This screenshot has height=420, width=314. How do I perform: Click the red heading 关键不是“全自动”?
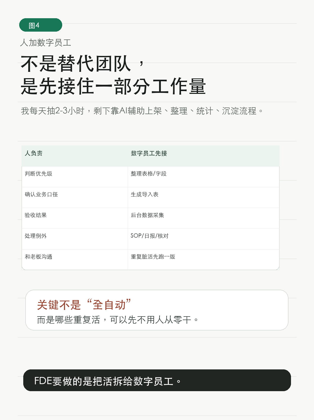84,304
